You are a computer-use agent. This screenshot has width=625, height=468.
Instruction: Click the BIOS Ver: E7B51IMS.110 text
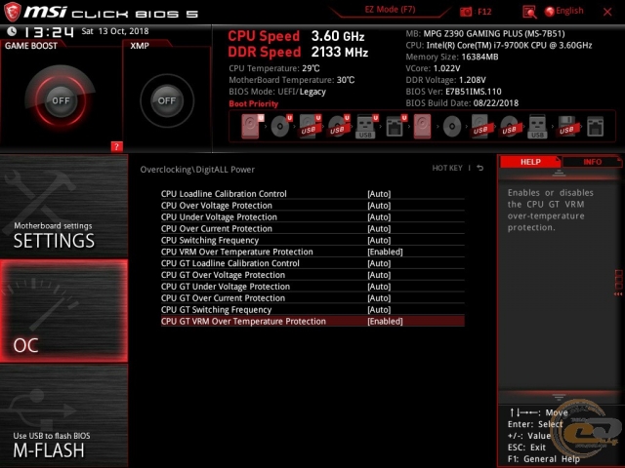point(453,92)
